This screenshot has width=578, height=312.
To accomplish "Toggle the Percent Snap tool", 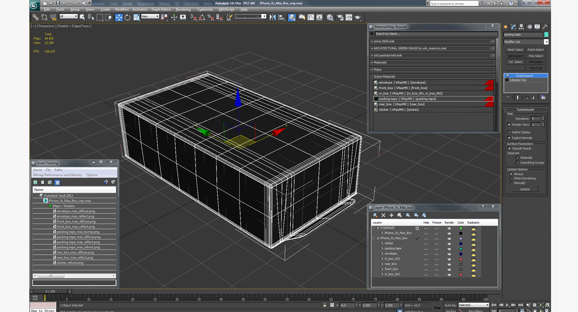I will click(x=211, y=17).
